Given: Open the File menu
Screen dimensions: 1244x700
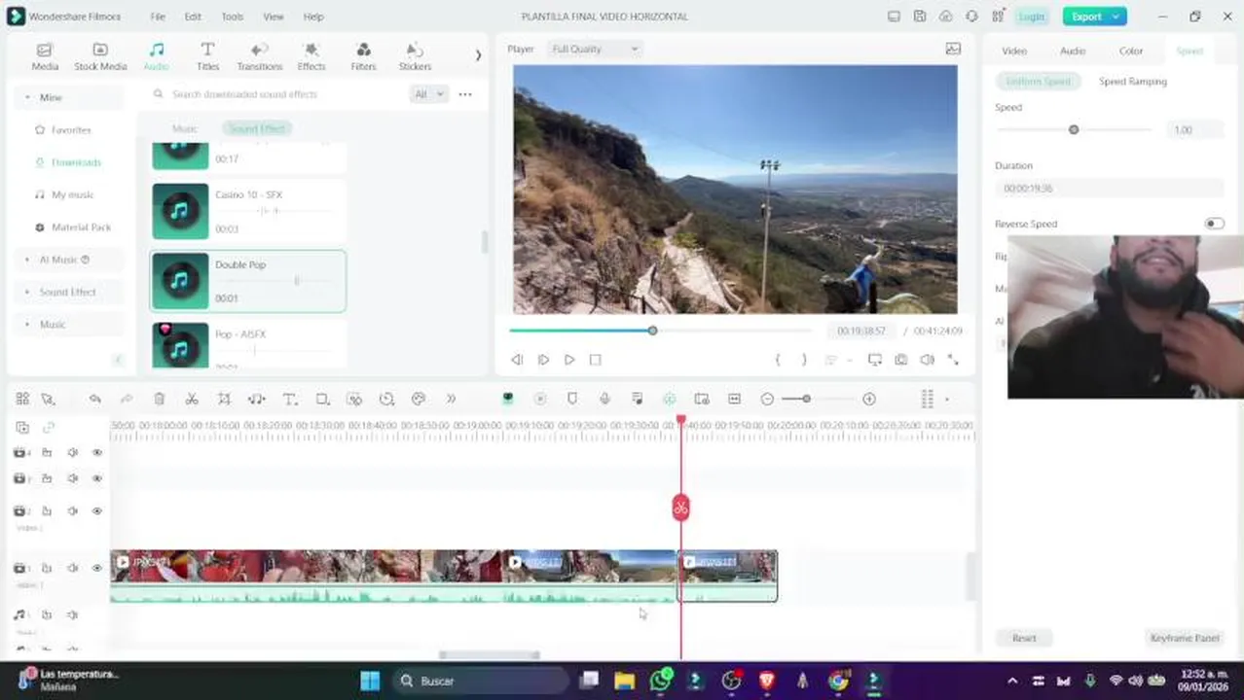Looking at the screenshot, I should [158, 17].
